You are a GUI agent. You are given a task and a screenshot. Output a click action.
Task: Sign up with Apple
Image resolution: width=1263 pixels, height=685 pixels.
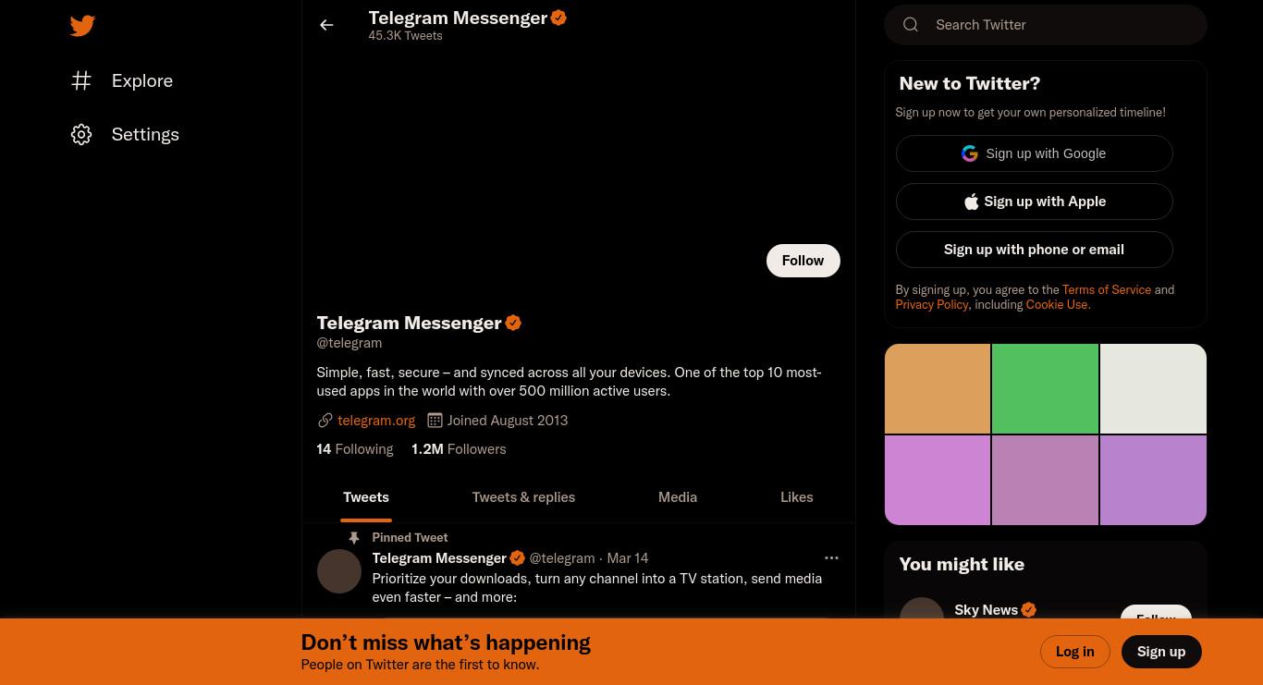tap(1034, 202)
